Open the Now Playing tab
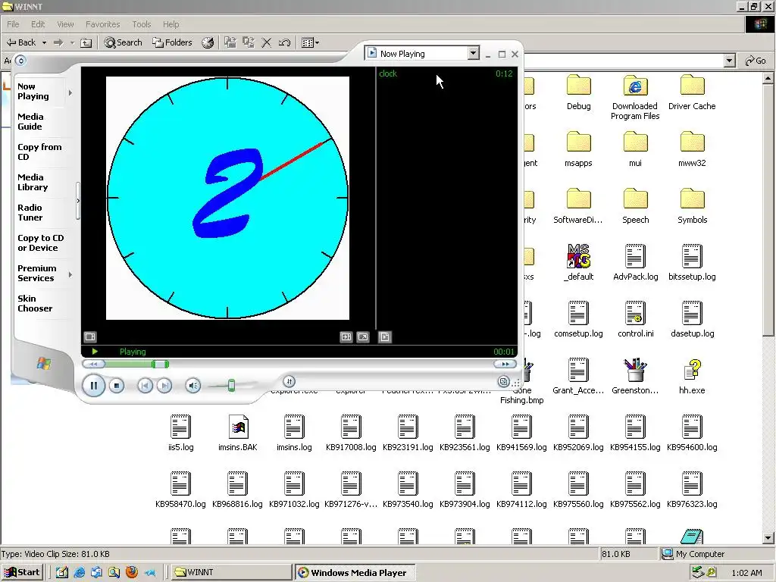The height and width of the screenshot is (582, 776). click(x=33, y=92)
